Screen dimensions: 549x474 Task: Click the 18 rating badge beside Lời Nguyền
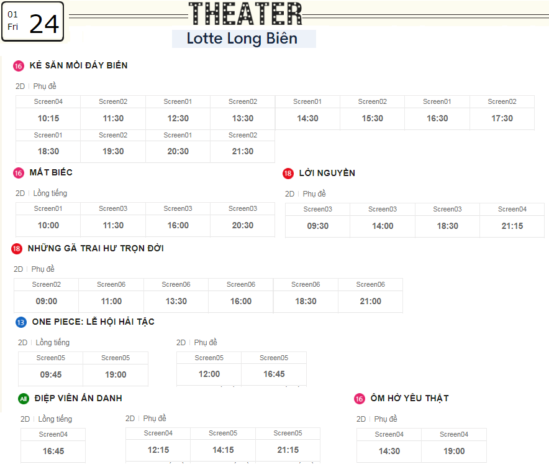(x=288, y=173)
